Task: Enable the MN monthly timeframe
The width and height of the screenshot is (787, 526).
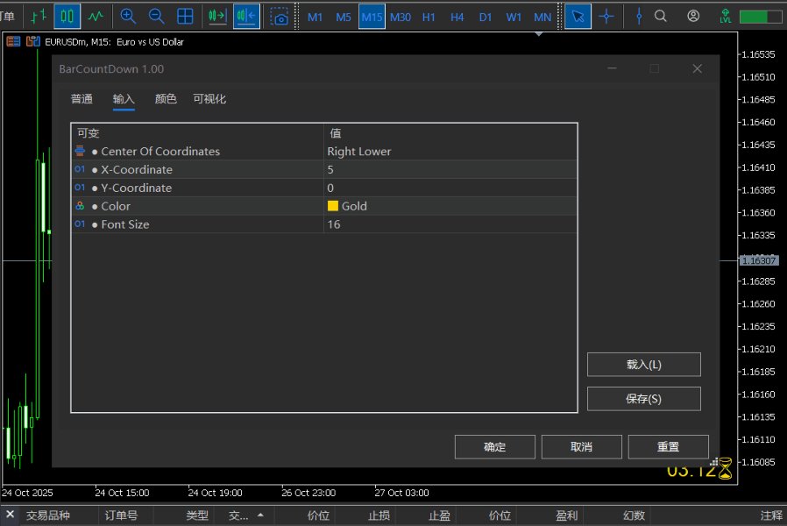Action: coord(542,16)
